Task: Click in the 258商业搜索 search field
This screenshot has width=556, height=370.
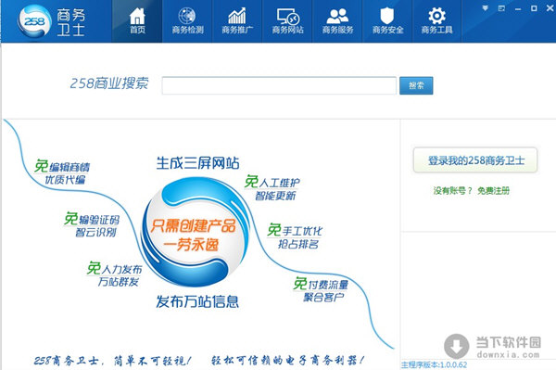Action: point(279,85)
